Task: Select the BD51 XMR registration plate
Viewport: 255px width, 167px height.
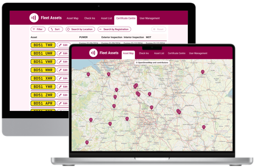Action: pyautogui.click(x=43, y=78)
